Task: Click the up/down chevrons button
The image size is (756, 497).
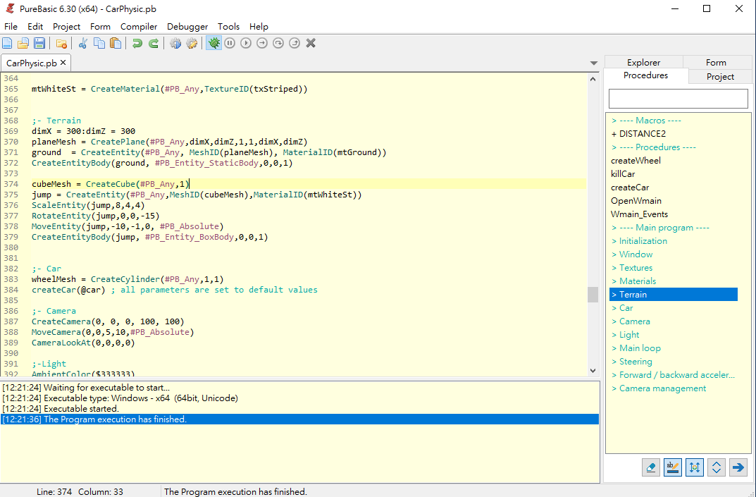Action: click(717, 467)
